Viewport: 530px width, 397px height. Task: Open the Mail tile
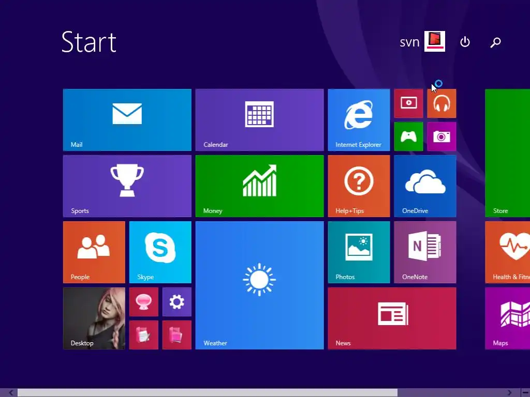tap(127, 120)
